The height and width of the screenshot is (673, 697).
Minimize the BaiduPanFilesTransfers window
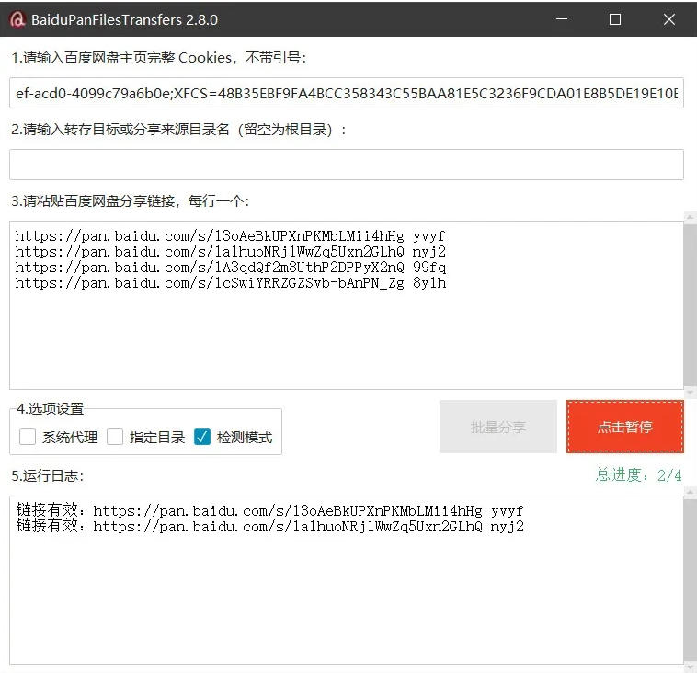click(562, 19)
